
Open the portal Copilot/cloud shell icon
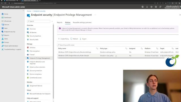tap(143, 7)
